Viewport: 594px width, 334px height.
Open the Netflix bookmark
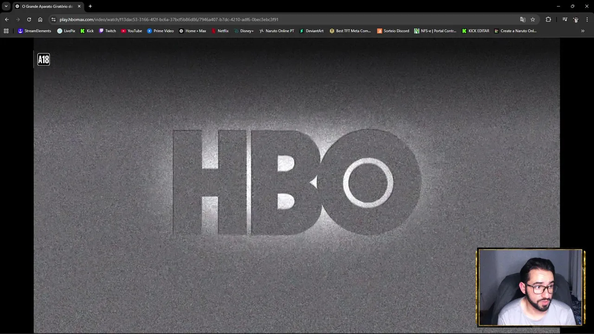[220, 31]
